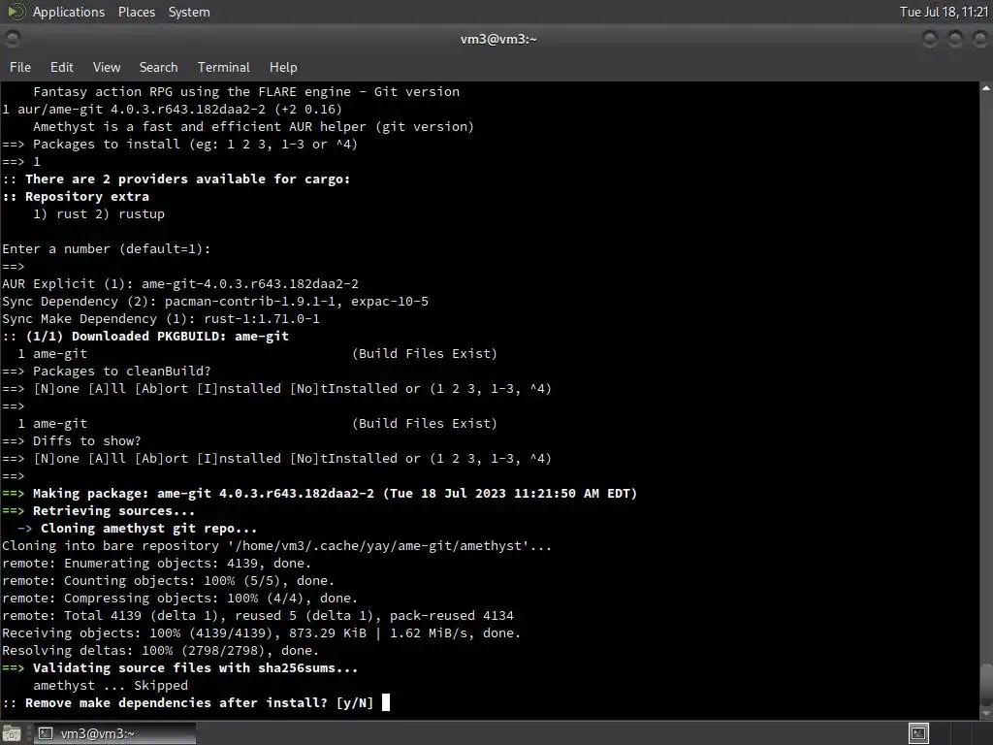Click the Applications logo icon
993x745 pixels.
16,12
